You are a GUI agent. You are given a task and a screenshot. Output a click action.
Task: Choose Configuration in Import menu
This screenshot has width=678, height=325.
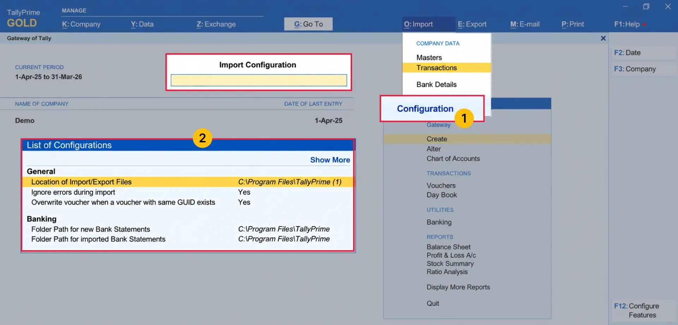click(x=425, y=109)
